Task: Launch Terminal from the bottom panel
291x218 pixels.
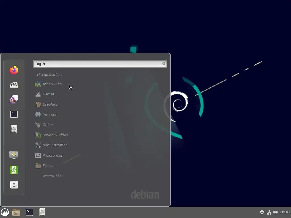Action: (x=29, y=212)
